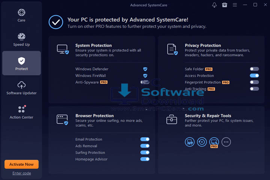Image resolution: width=270 pixels, height=180 pixels.
Task: Launch the first security tool with monitor-heart icon
Action: click(190, 142)
